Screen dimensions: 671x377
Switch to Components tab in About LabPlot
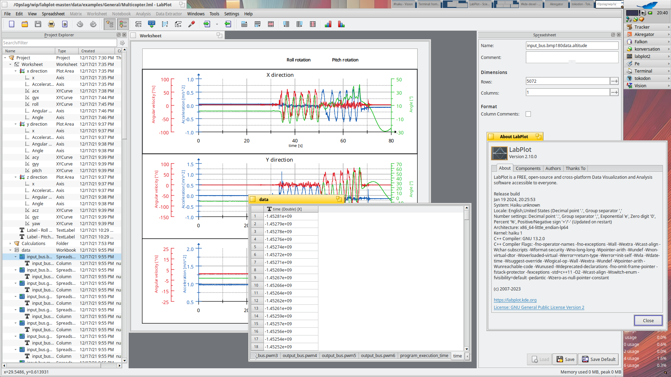[x=528, y=168]
